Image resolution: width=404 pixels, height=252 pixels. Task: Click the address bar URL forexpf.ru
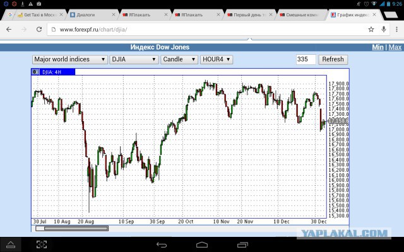(x=93, y=30)
